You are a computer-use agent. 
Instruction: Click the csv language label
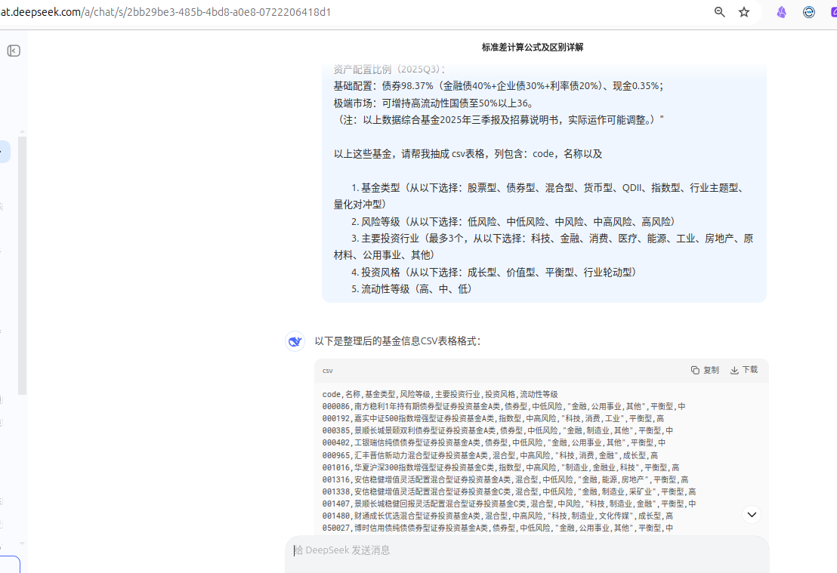tap(327, 371)
